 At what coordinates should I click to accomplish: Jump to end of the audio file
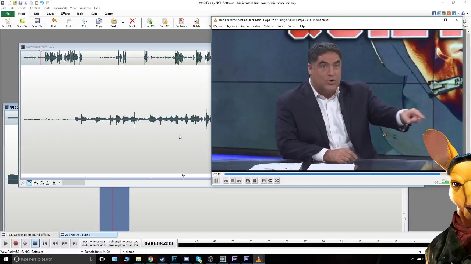[74, 243]
